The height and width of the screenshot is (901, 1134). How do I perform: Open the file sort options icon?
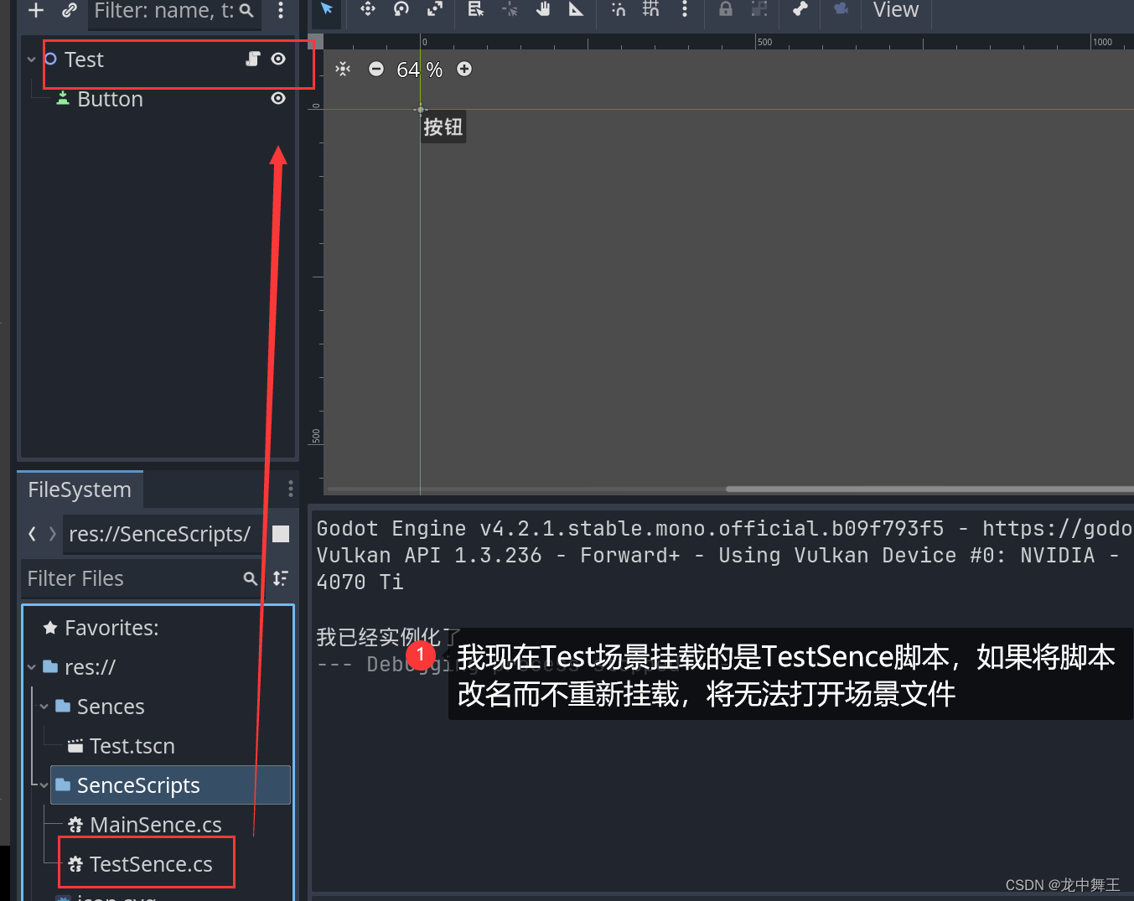tap(281, 578)
